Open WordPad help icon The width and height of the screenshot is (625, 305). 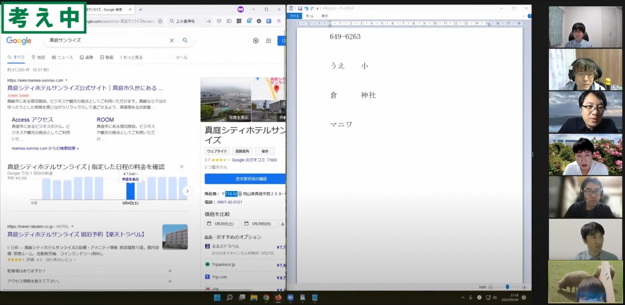[x=529, y=16]
